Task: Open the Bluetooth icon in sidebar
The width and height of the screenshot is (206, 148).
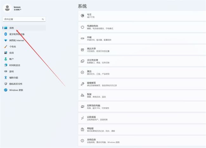Action: [x=6, y=34]
